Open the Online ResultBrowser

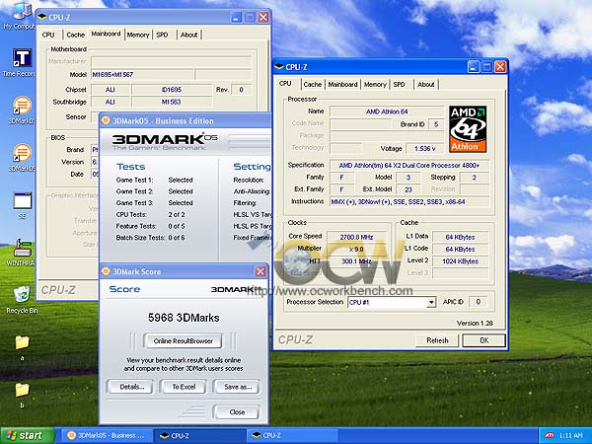point(184,340)
